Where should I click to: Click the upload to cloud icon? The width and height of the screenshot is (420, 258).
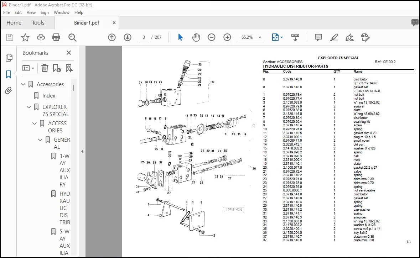tap(41, 37)
